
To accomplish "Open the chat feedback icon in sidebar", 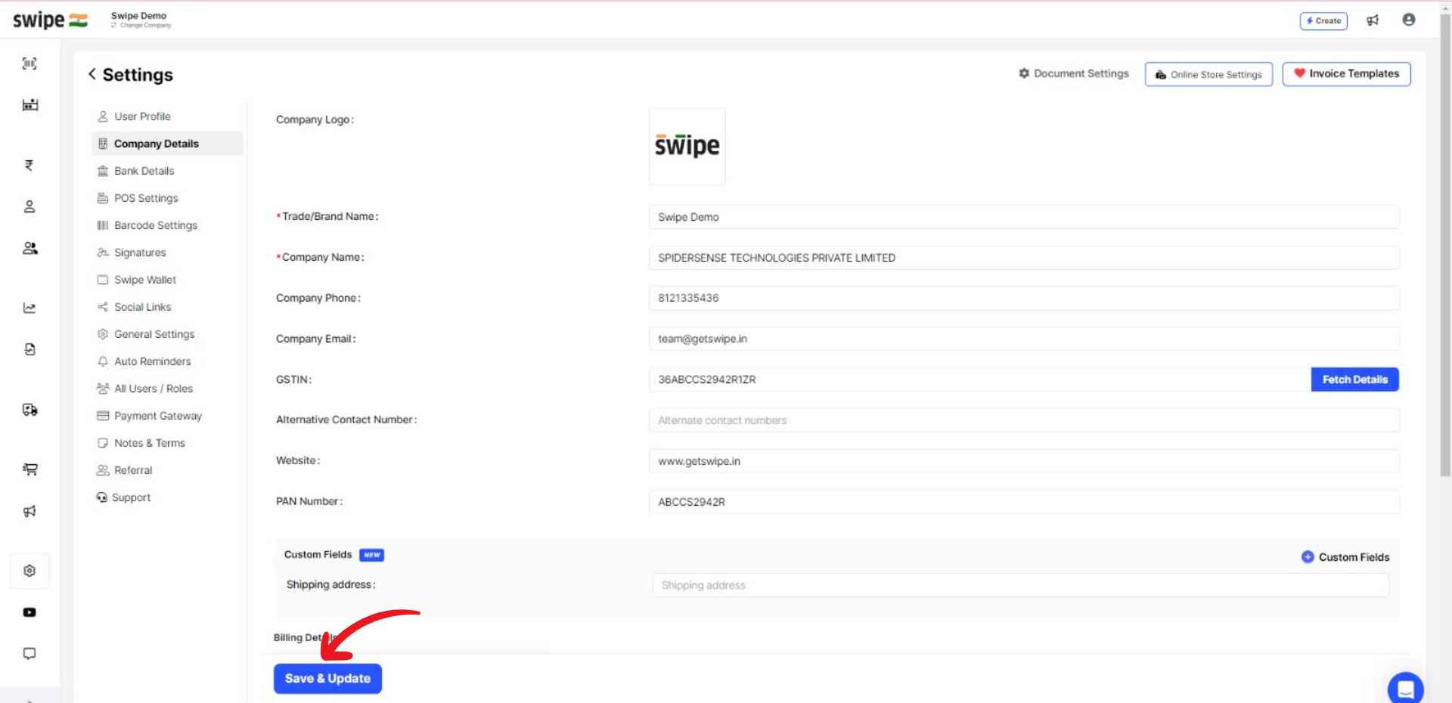I will (x=29, y=653).
